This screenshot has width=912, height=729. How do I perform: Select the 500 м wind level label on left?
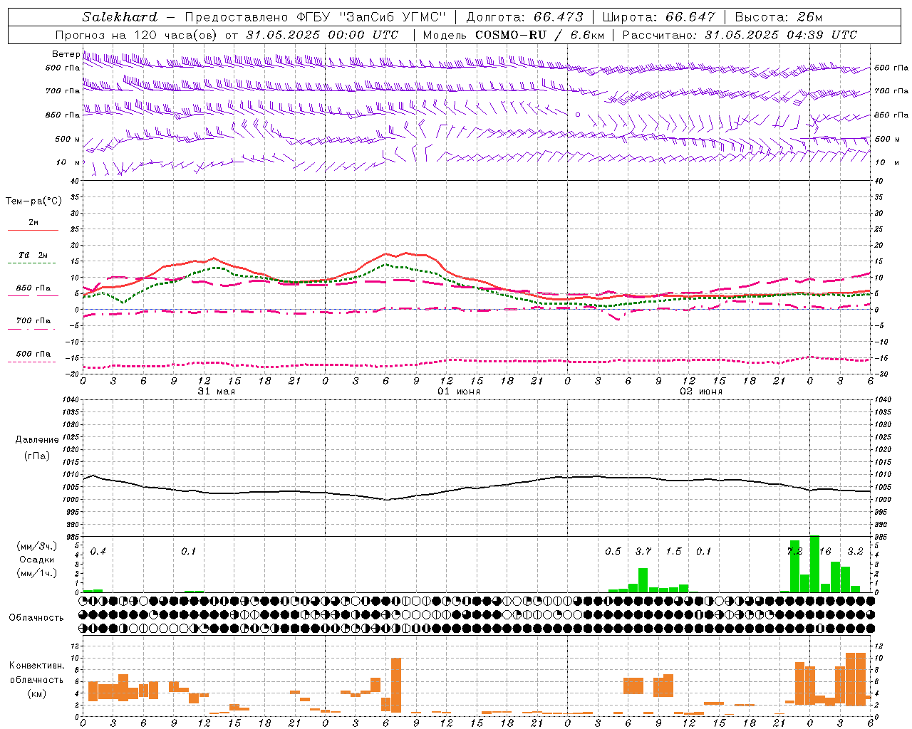[68, 139]
